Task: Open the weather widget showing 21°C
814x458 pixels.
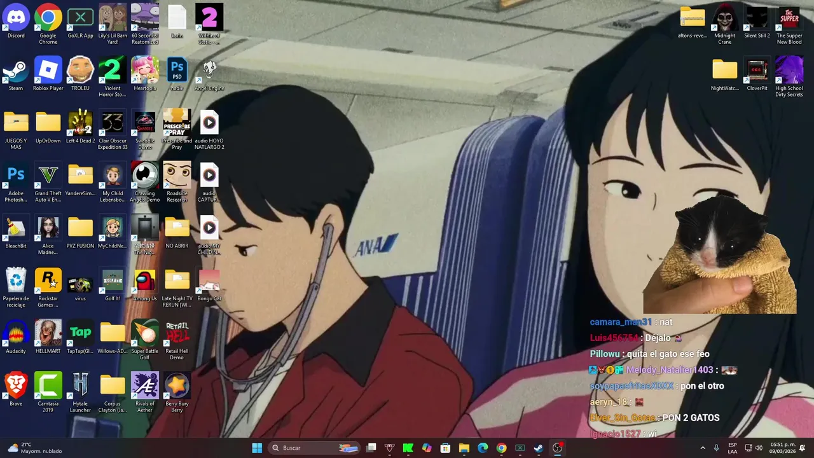Action: tap(35, 448)
